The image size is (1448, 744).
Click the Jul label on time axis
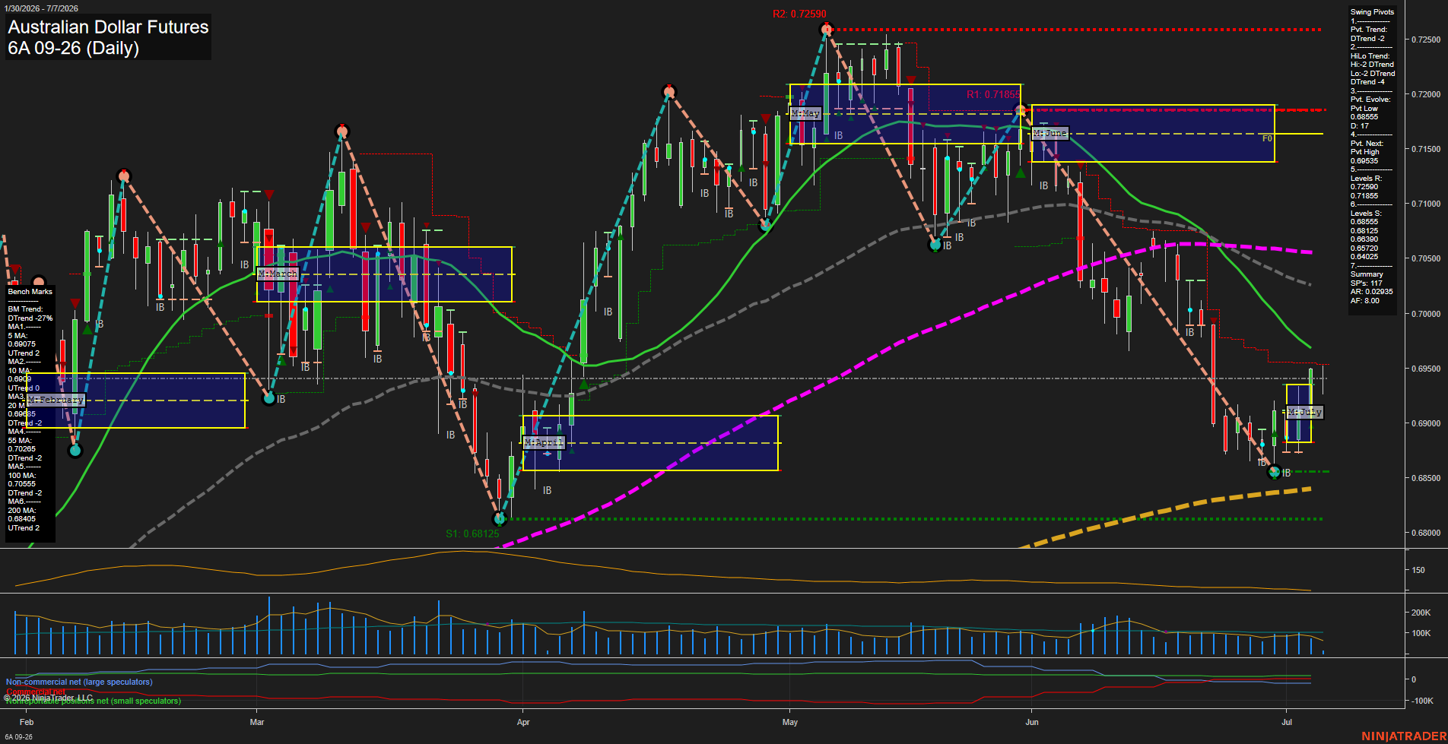(x=1287, y=723)
